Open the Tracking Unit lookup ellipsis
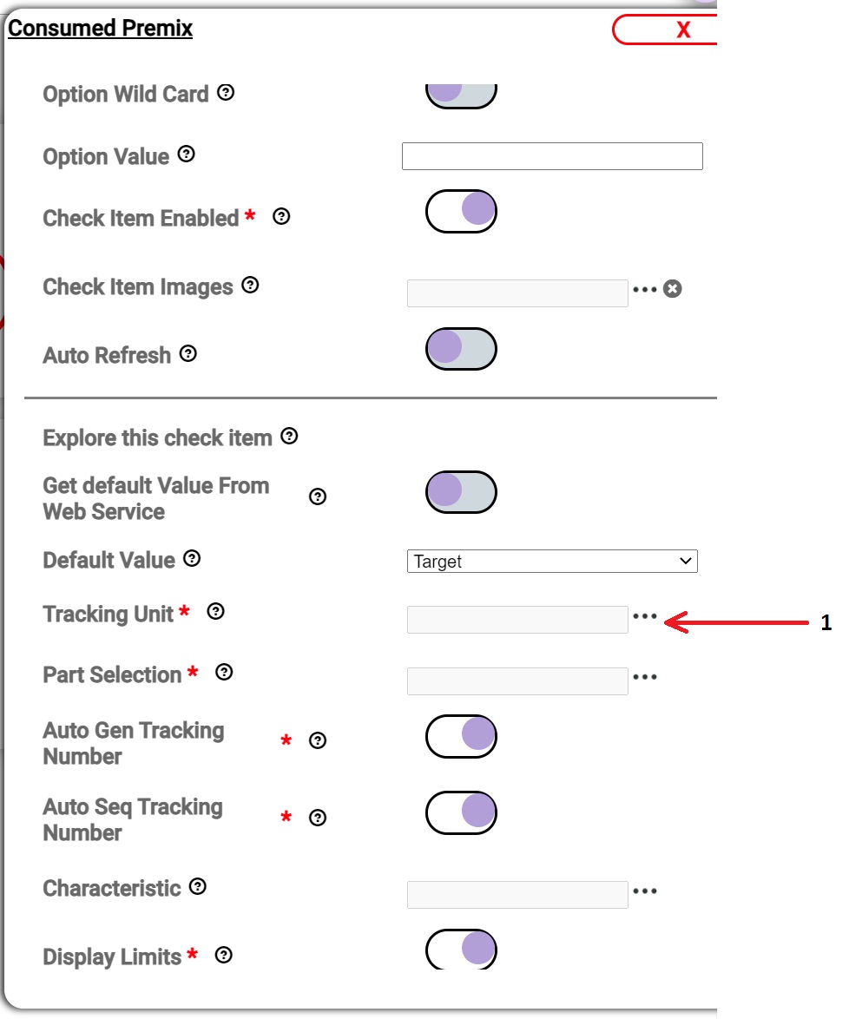Screen dimensions: 849x1019 646,619
